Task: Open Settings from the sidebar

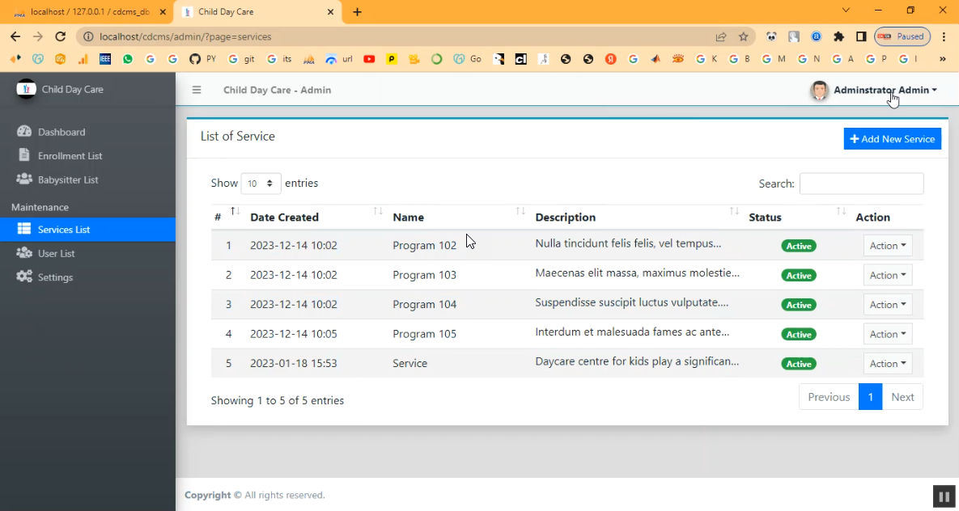Action: (x=55, y=277)
